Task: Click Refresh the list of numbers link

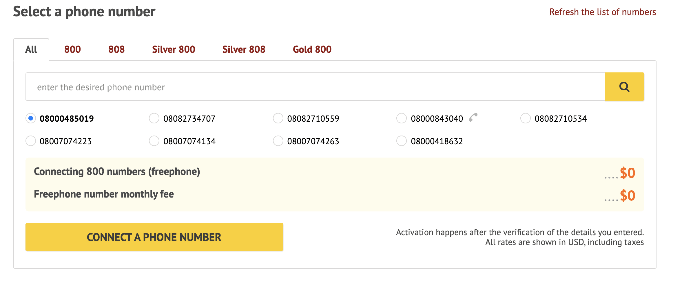Action: coord(603,12)
